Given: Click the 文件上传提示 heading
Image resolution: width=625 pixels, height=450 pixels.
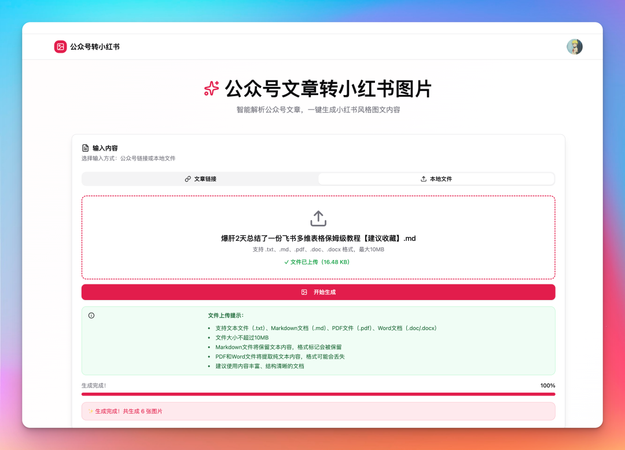Looking at the screenshot, I should [226, 316].
